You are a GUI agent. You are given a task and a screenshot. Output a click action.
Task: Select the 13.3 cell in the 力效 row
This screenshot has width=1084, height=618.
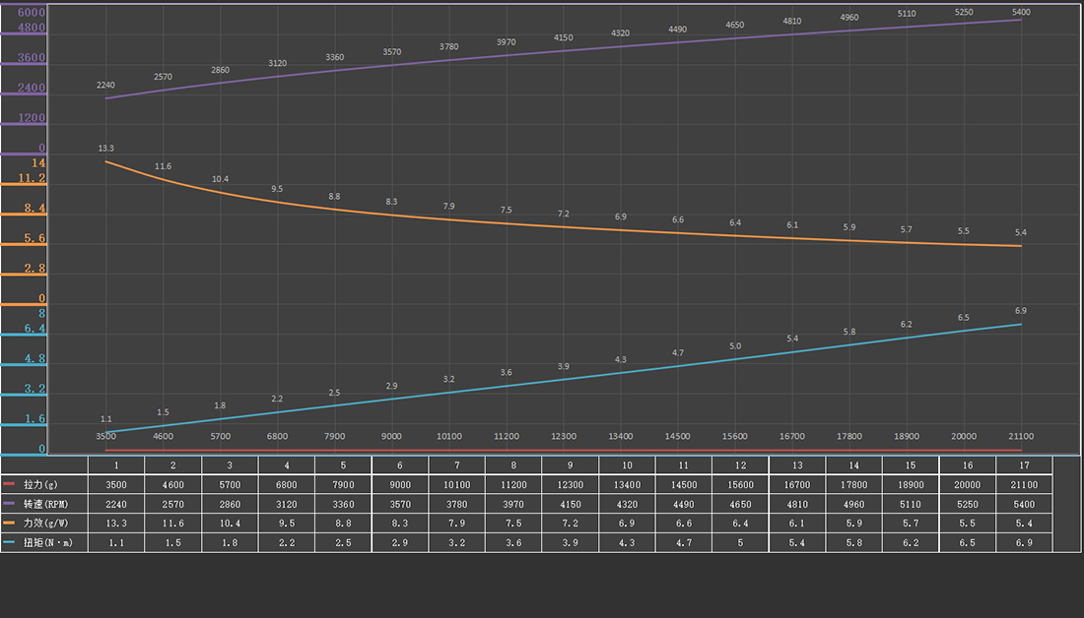pyautogui.click(x=116, y=523)
